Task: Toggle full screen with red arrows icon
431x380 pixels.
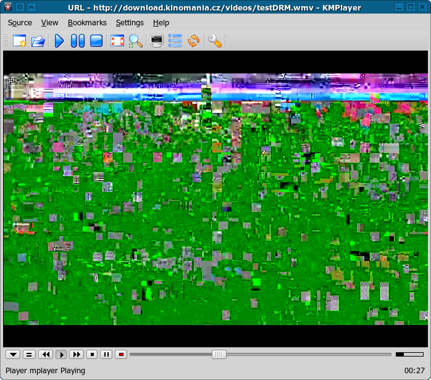Action: click(x=117, y=41)
